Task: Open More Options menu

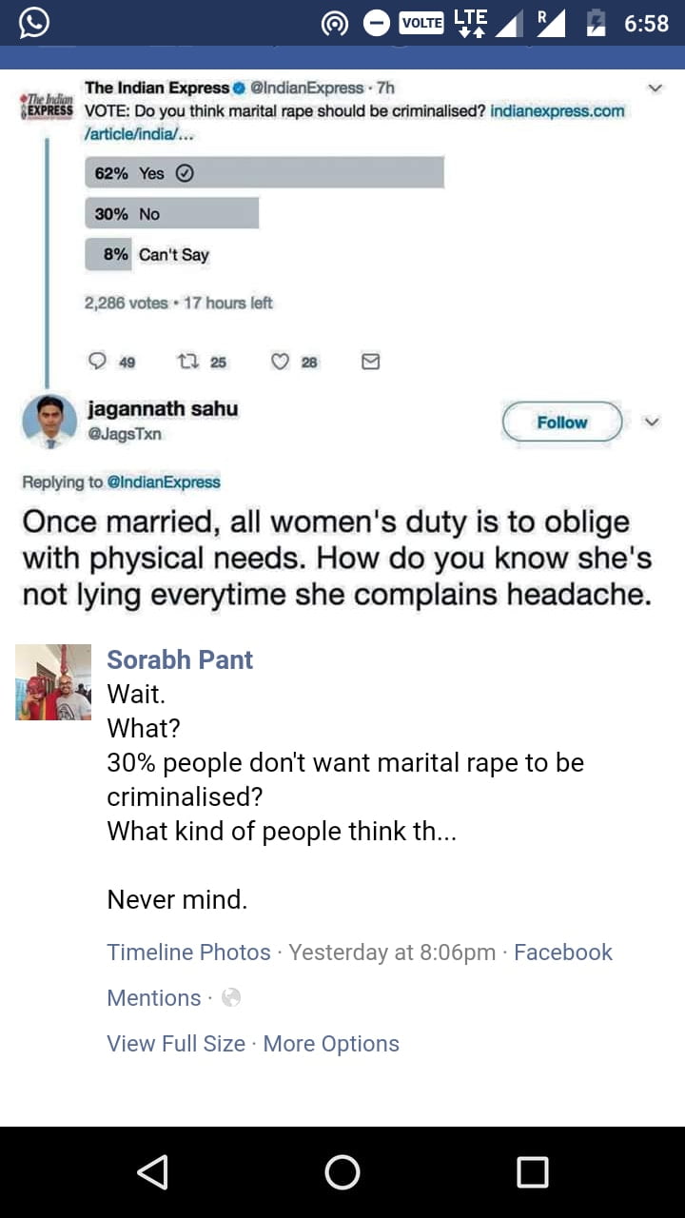Action: [331, 1043]
